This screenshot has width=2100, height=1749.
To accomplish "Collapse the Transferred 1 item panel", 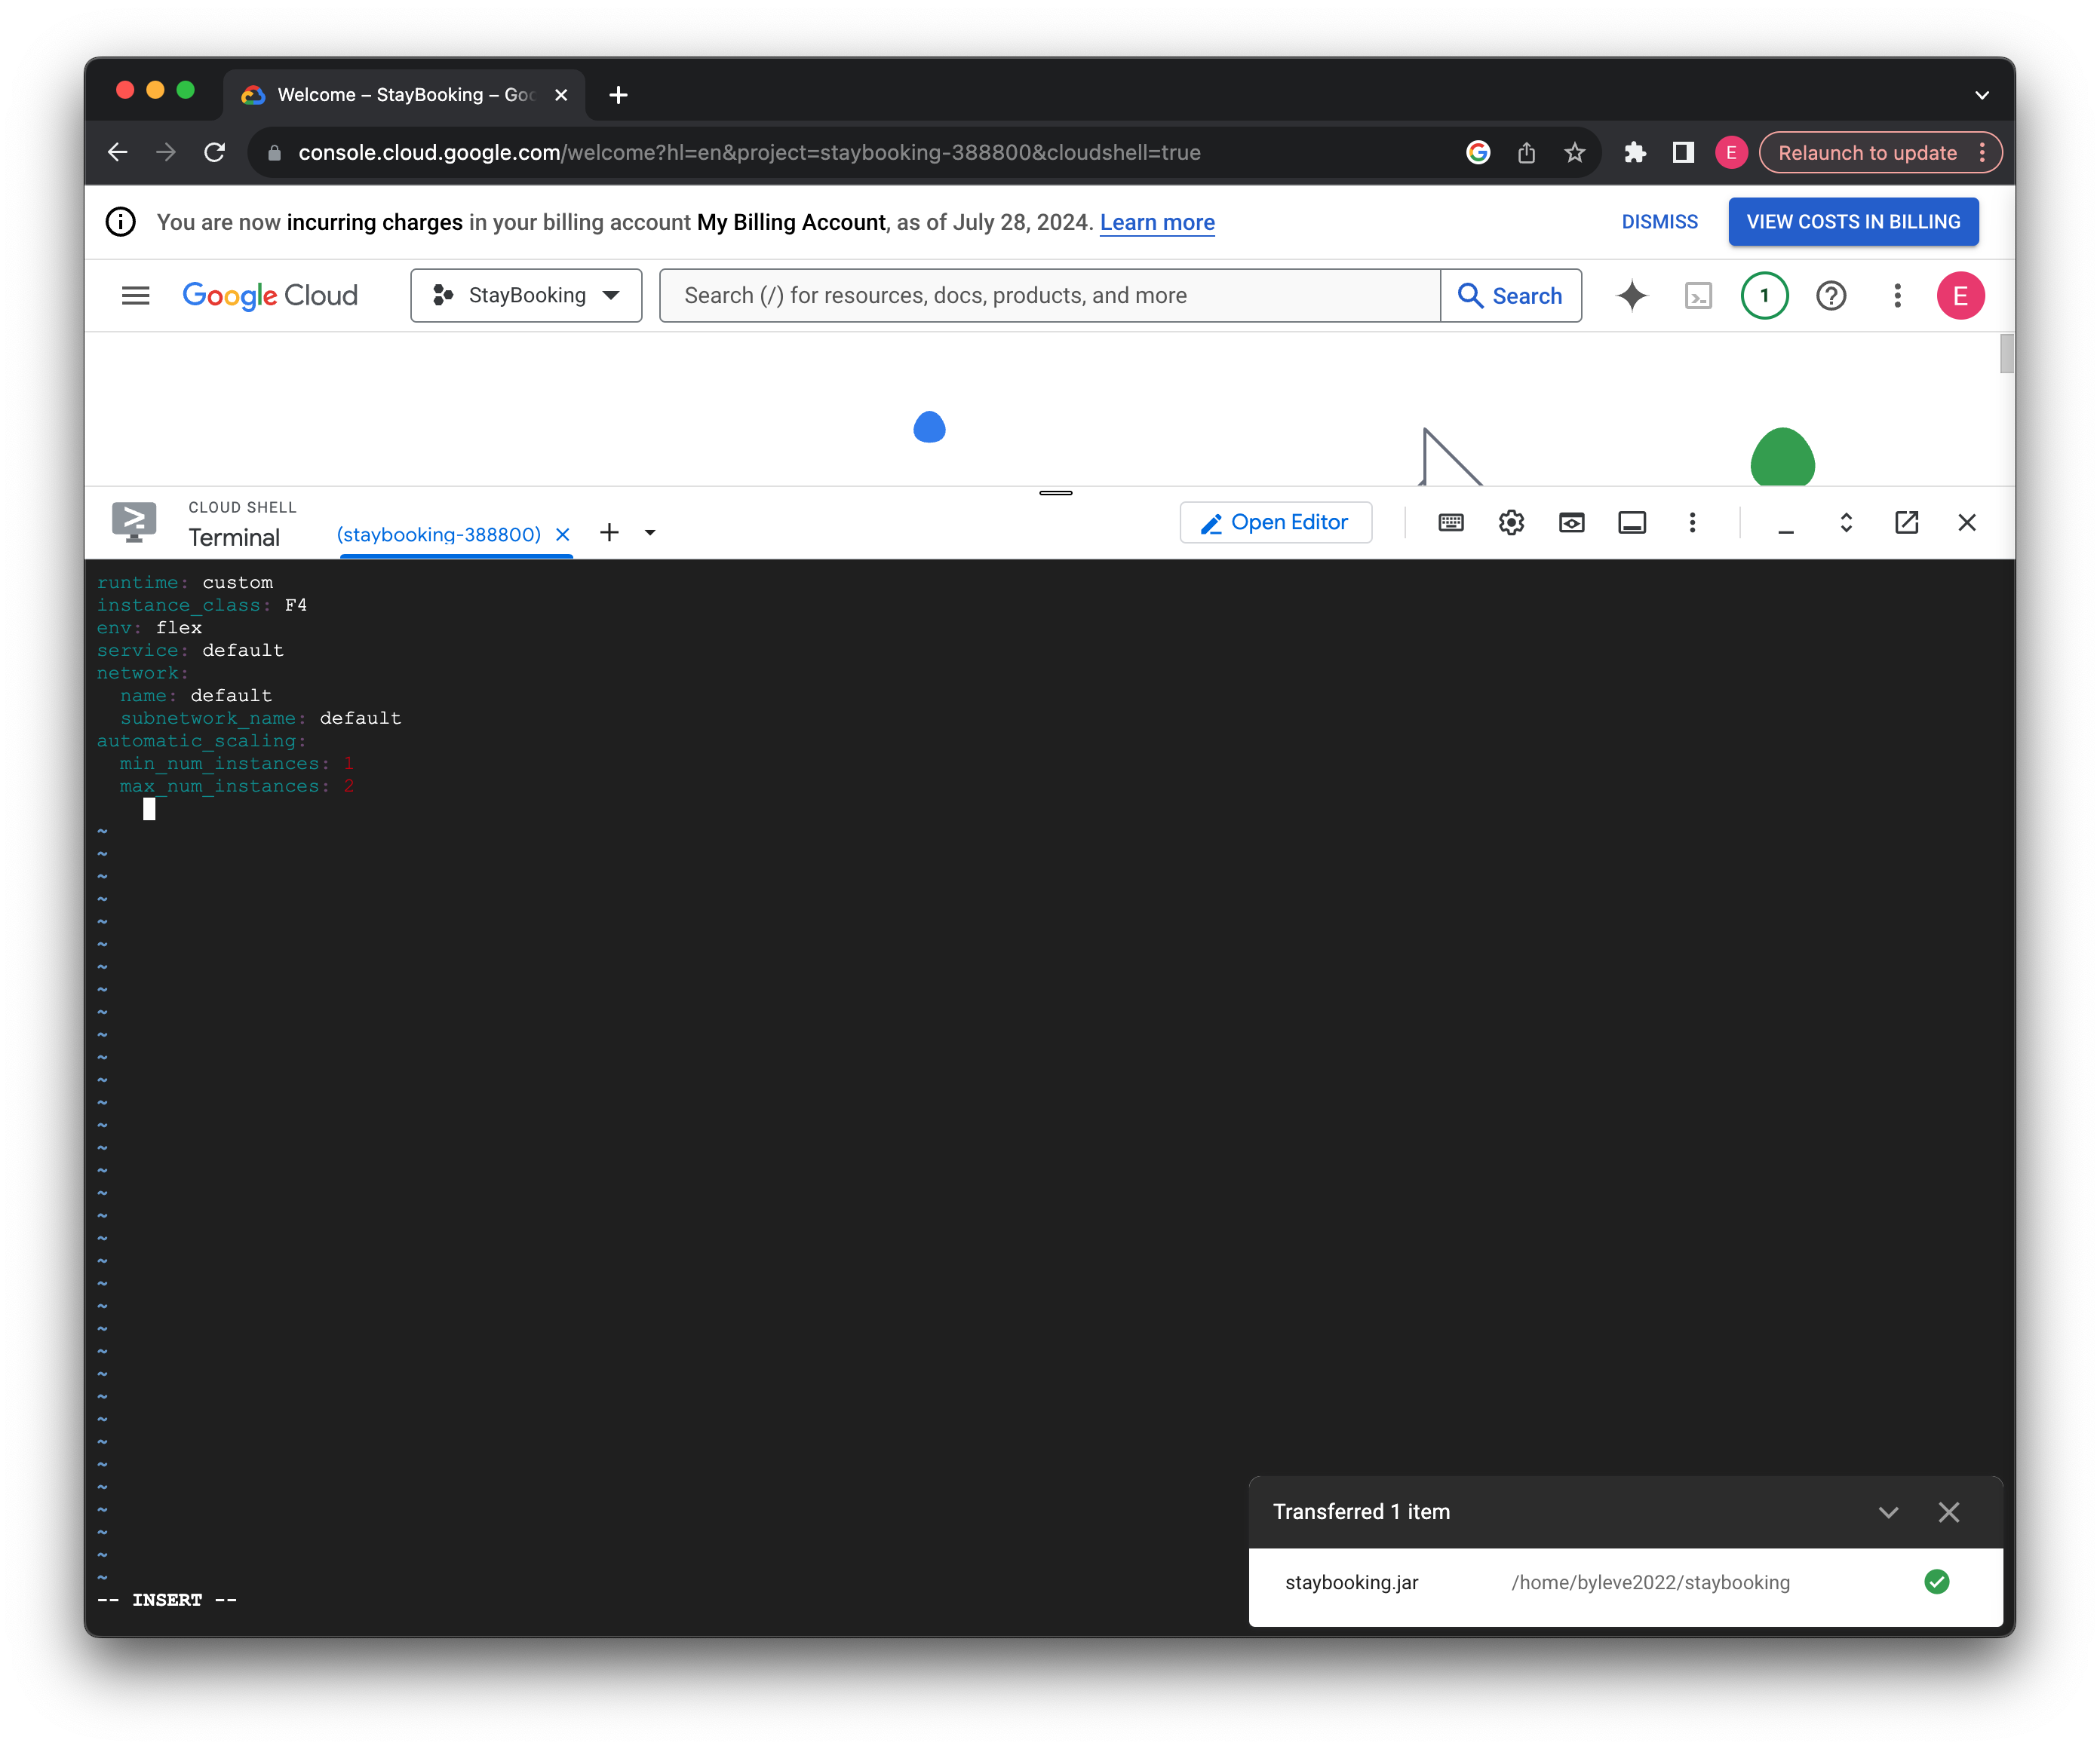I will click(x=1888, y=1512).
